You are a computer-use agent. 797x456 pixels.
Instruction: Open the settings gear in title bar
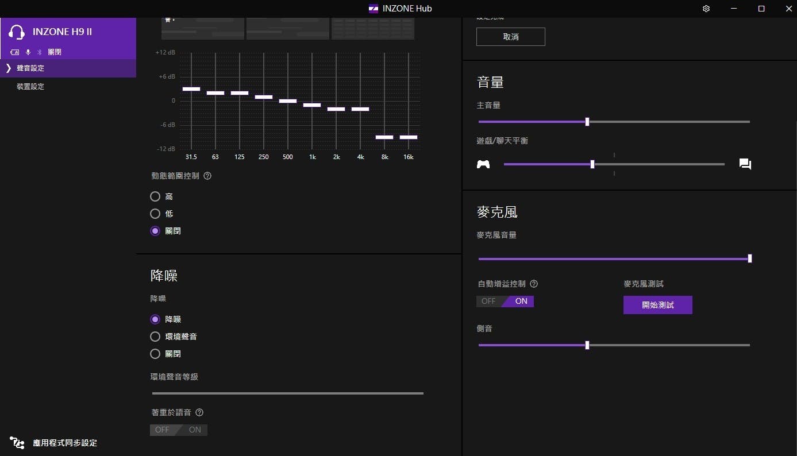[x=706, y=9]
